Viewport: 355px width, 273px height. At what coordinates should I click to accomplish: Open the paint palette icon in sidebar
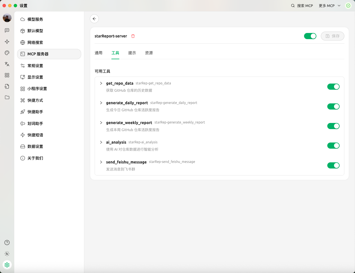[7, 53]
